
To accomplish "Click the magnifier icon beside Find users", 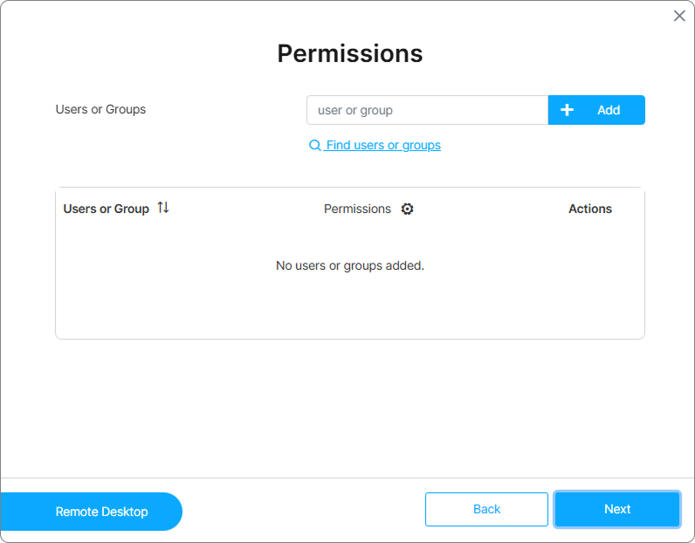I will [314, 146].
